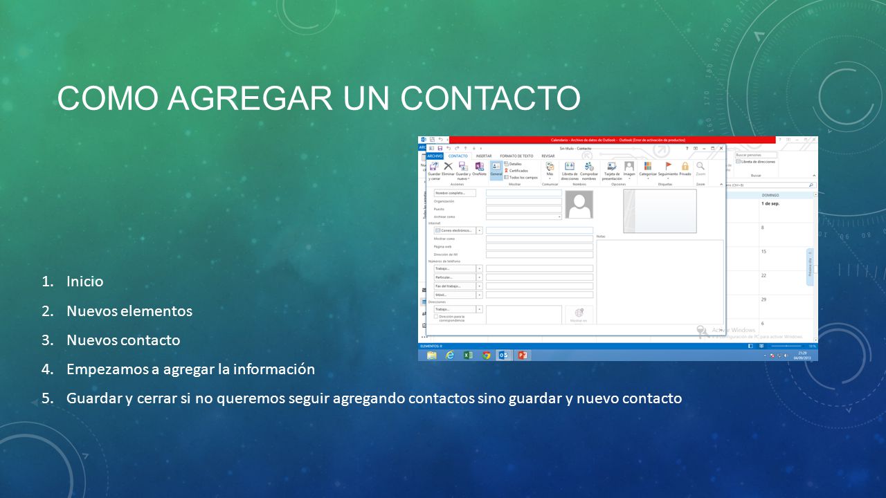
Task: Switch to the INSERTAR tab
Action: pos(484,156)
